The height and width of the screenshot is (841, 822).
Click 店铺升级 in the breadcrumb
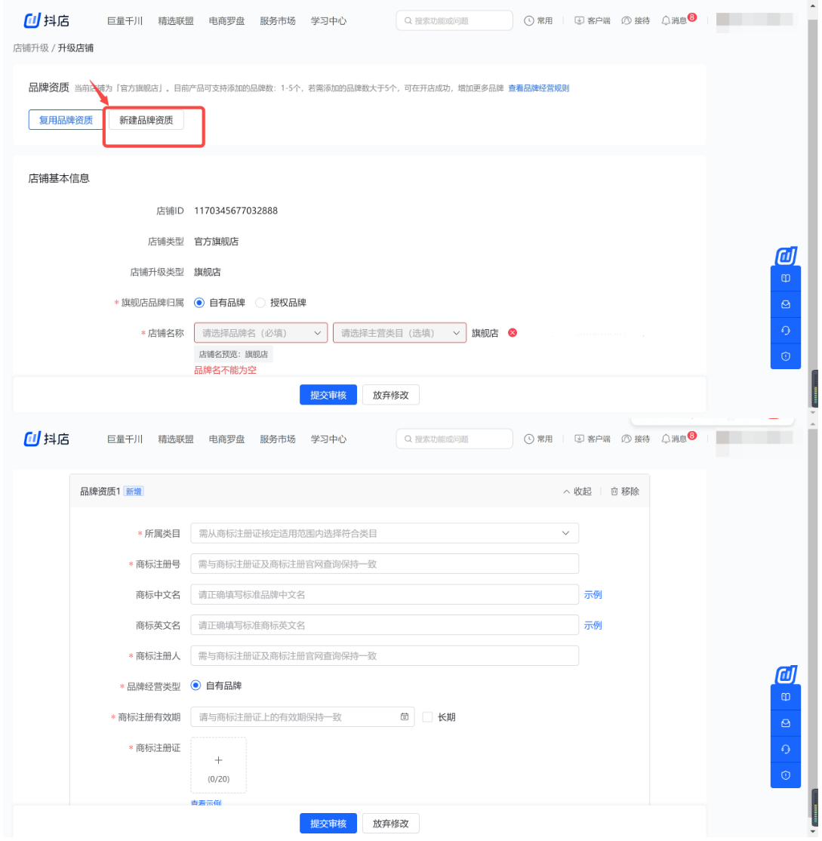(30, 48)
